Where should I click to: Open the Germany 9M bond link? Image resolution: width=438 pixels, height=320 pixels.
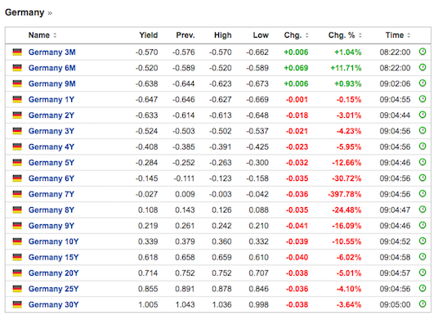coord(52,83)
